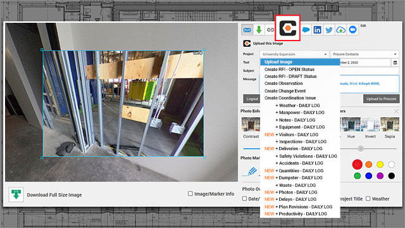Image resolution: width=405 pixels, height=228 pixels.
Task: Choose Create Observation option
Action: (283, 83)
